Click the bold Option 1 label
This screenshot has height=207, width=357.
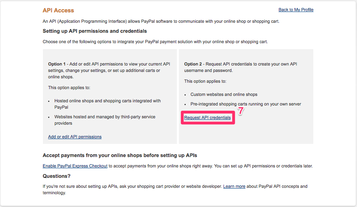point(57,64)
